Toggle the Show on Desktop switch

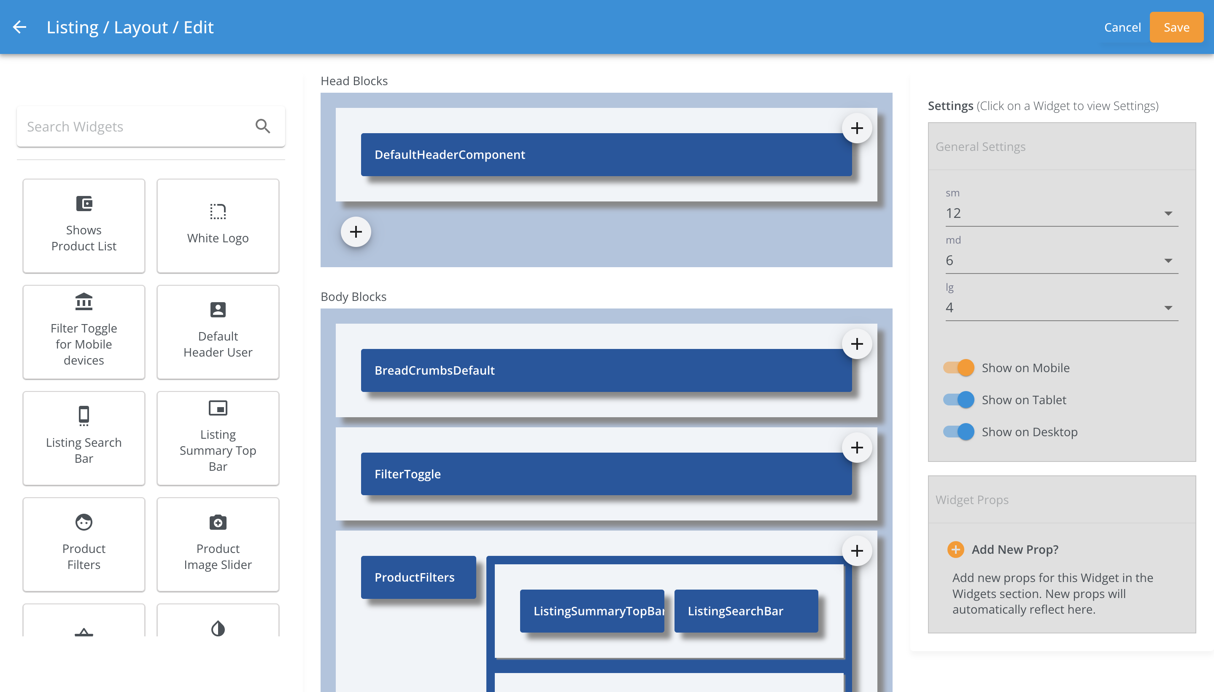958,432
